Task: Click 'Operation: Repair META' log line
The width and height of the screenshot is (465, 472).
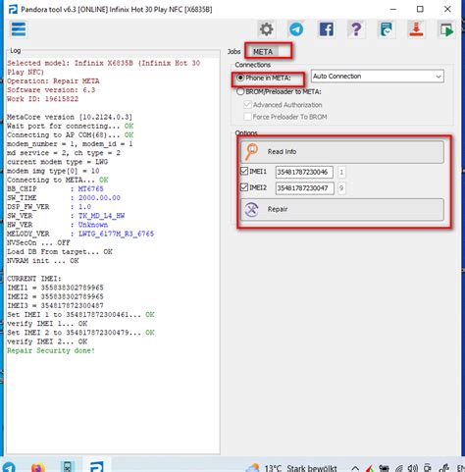Action: click(x=53, y=81)
